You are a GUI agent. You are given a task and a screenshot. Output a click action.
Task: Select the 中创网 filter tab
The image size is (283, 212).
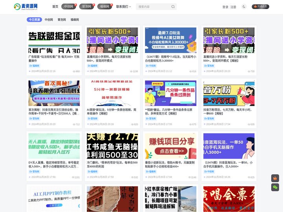(x=49, y=20)
